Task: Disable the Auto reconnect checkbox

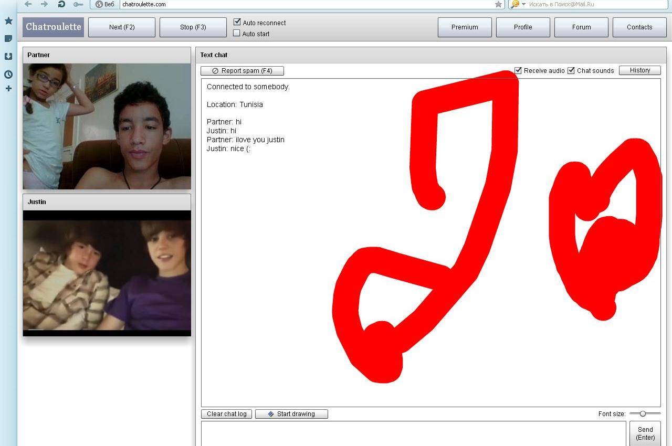Action: tap(237, 22)
